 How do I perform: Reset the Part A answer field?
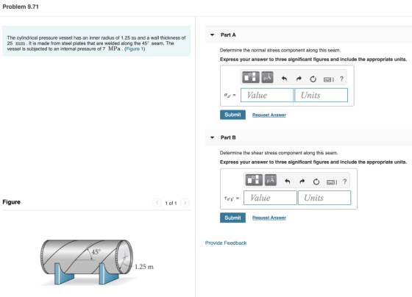pyautogui.click(x=313, y=79)
